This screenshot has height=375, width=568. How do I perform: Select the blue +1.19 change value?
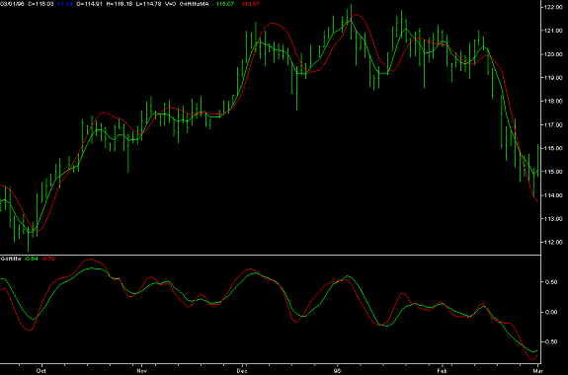pos(65,4)
